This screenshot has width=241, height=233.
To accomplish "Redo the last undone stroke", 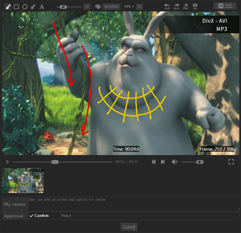I will click(x=176, y=6).
